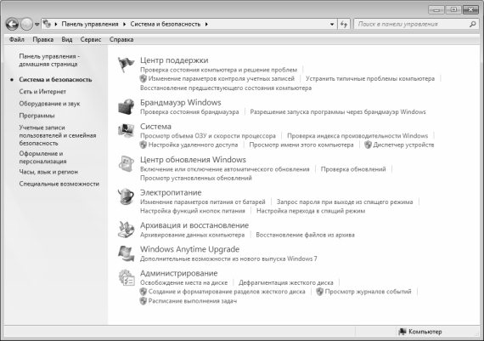Click the address bar refresh icon
The image size is (484, 341).
pos(344,24)
